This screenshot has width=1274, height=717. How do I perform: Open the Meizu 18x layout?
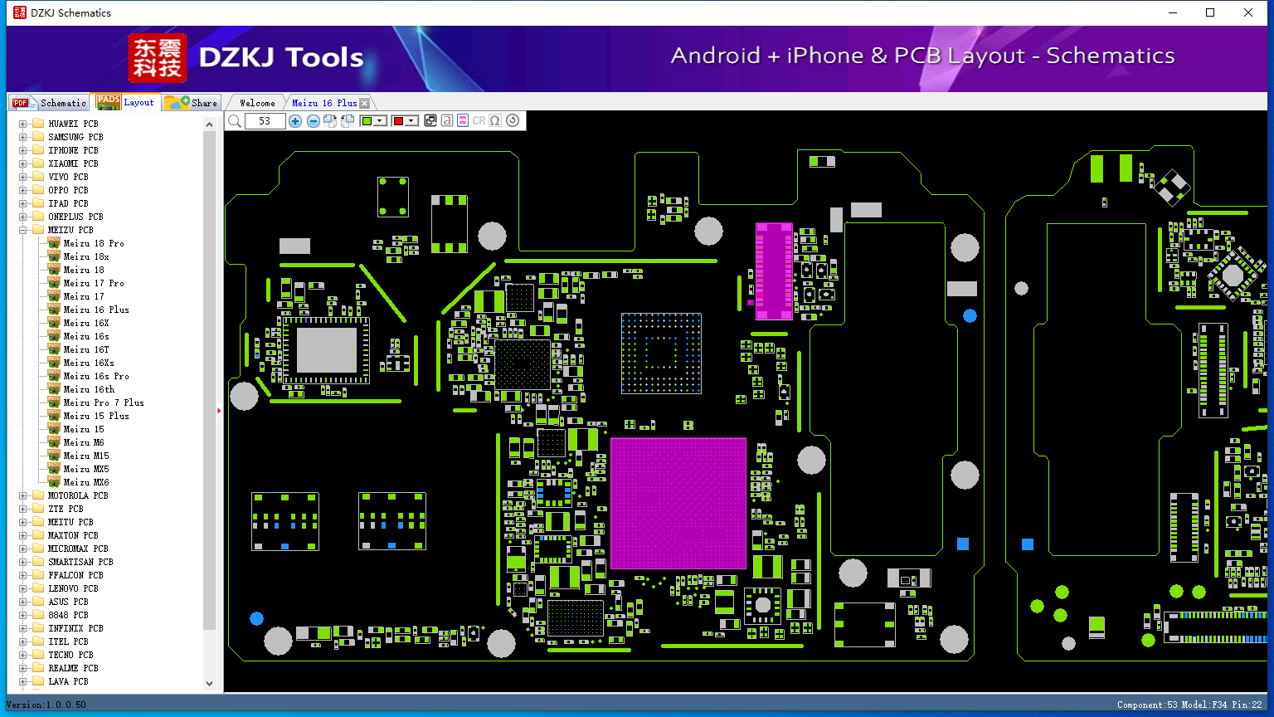86,256
